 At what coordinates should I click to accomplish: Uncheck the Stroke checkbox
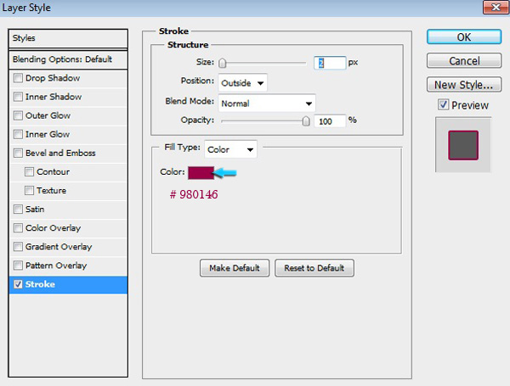point(19,285)
